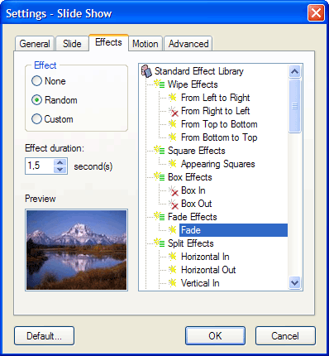Image resolution: width=329 pixels, height=356 pixels.
Task: Select the From Top to Bottom effect
Action: coord(219,124)
